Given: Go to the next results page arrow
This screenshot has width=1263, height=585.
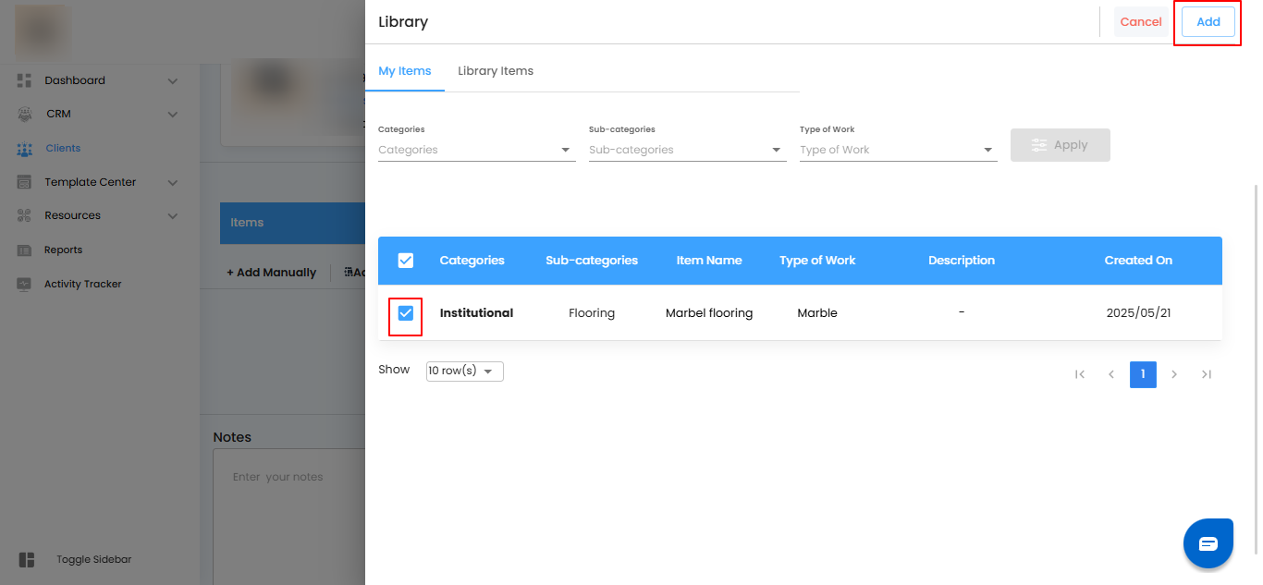Looking at the screenshot, I should 1174,374.
